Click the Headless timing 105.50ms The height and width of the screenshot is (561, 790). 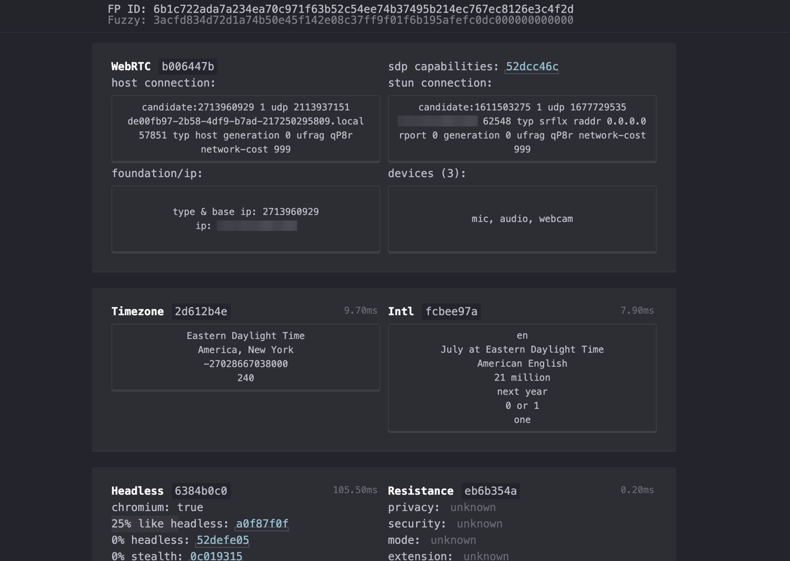(x=355, y=490)
